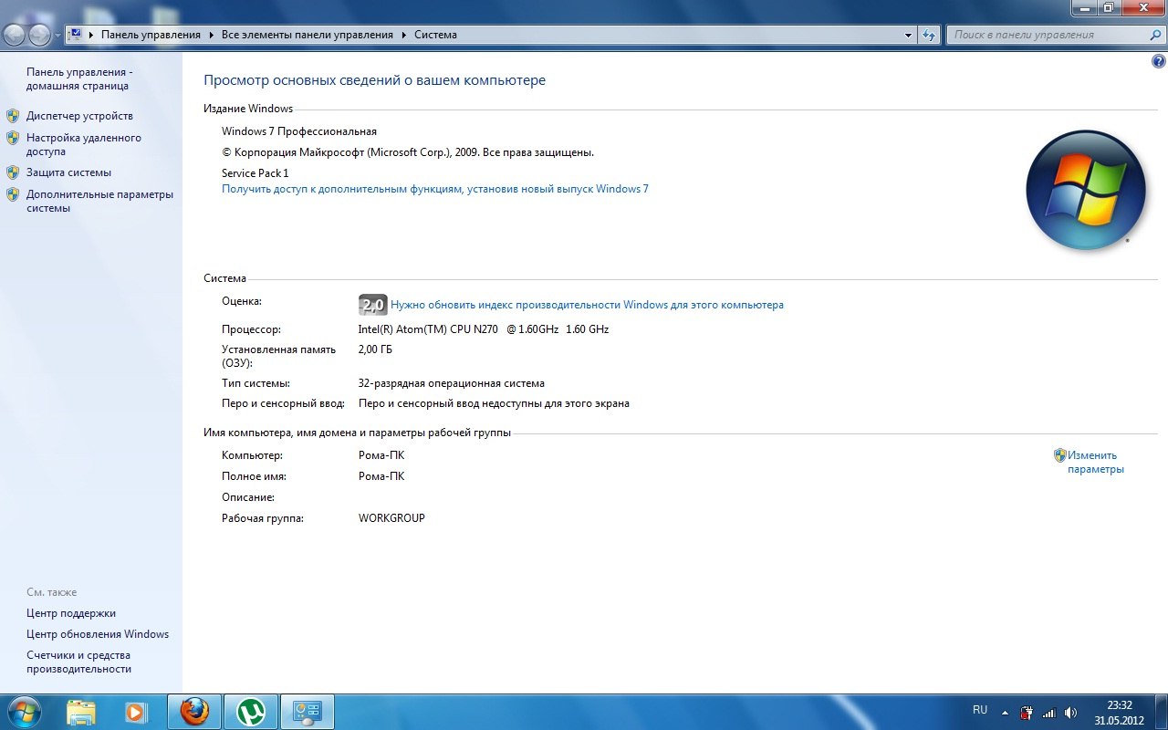This screenshot has height=730, width=1168.
Task: Click the Control Panel taskbar button
Action: click(307, 712)
